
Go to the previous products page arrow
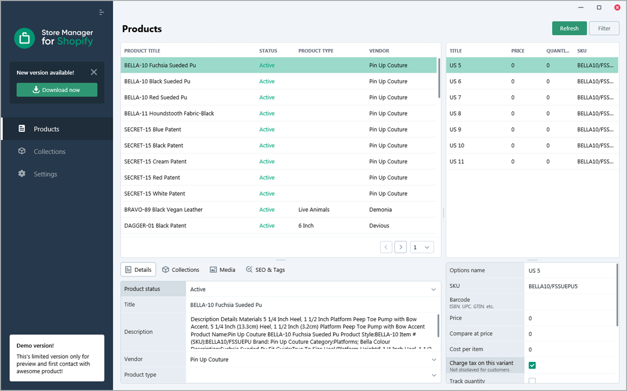tap(386, 247)
